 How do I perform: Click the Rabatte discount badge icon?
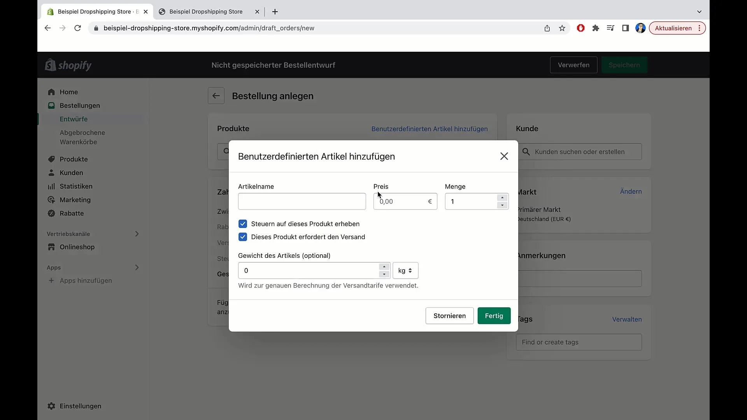pos(51,213)
